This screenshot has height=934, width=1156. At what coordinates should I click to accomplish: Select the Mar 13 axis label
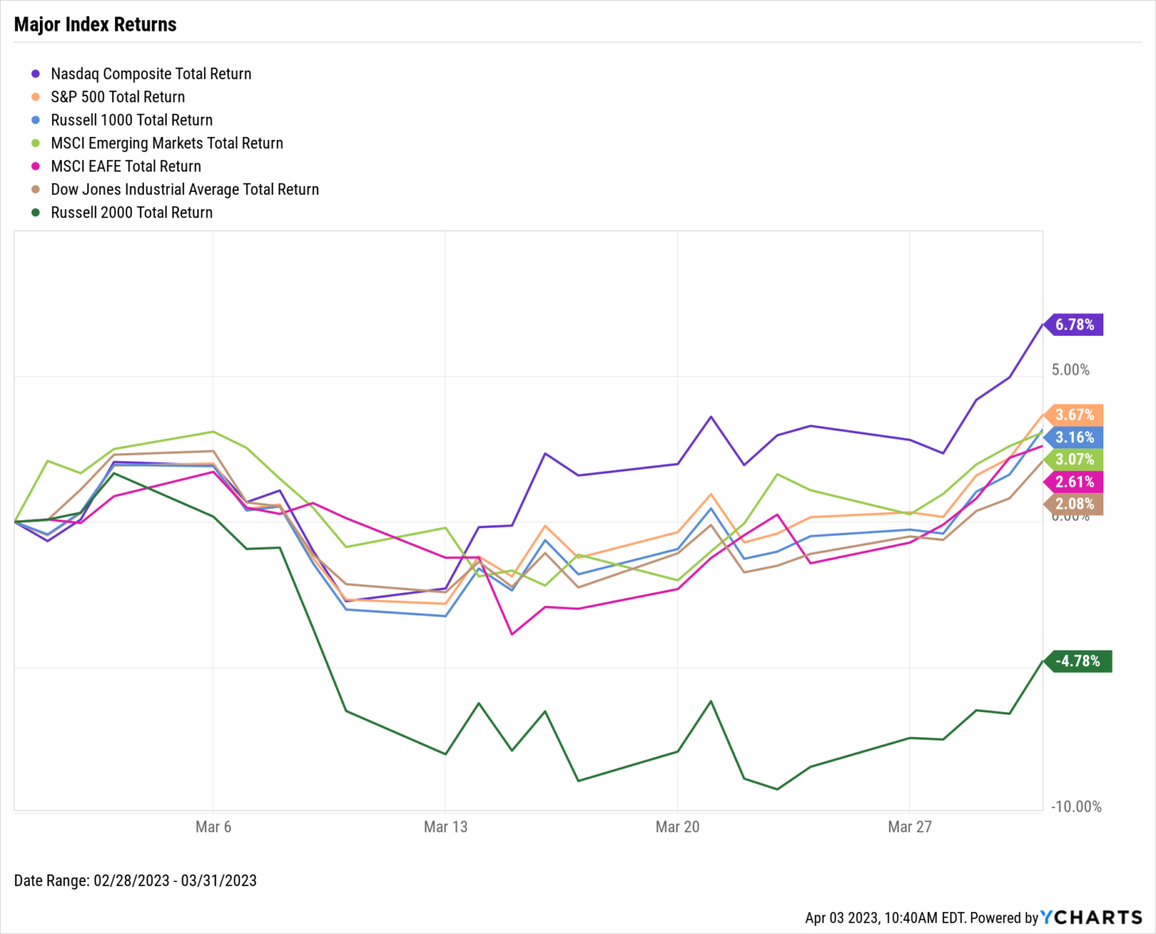[446, 826]
